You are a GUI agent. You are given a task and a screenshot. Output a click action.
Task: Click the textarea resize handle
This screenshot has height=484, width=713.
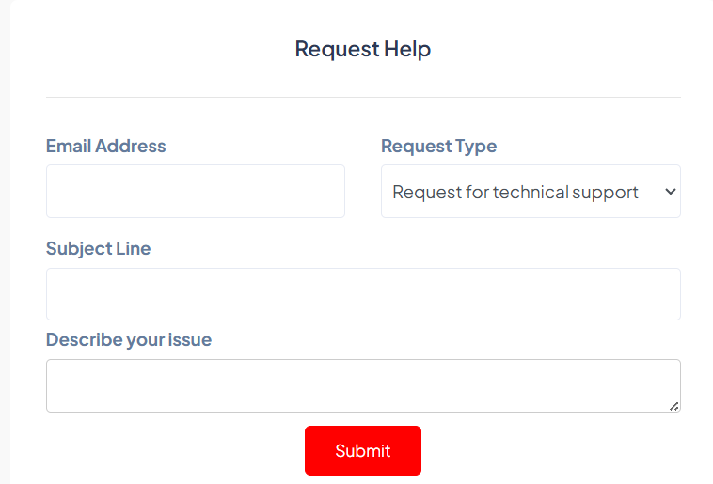[x=673, y=406]
